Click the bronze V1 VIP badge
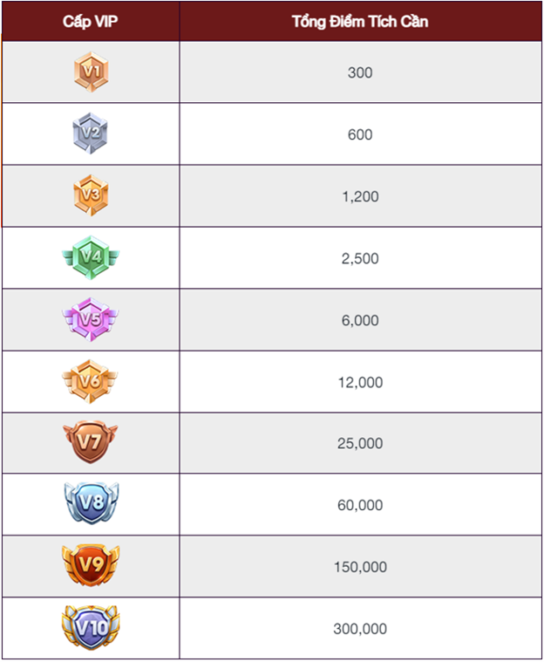This screenshot has width=544, height=662. click(91, 72)
